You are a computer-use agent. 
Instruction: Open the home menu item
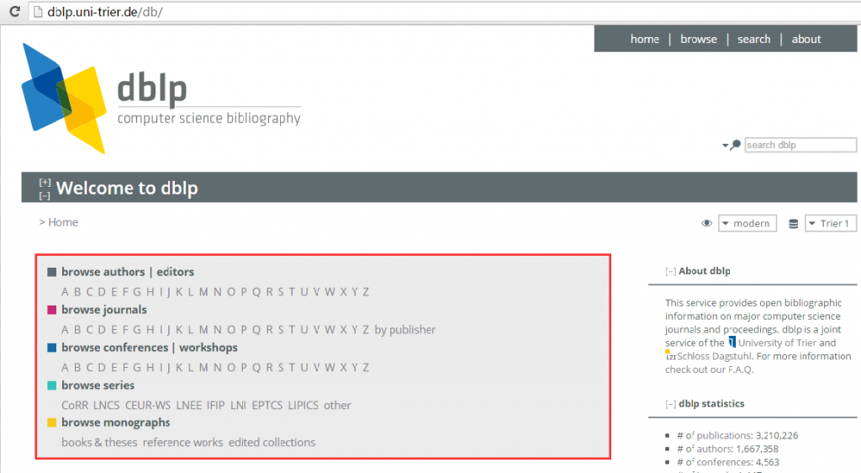(x=645, y=39)
